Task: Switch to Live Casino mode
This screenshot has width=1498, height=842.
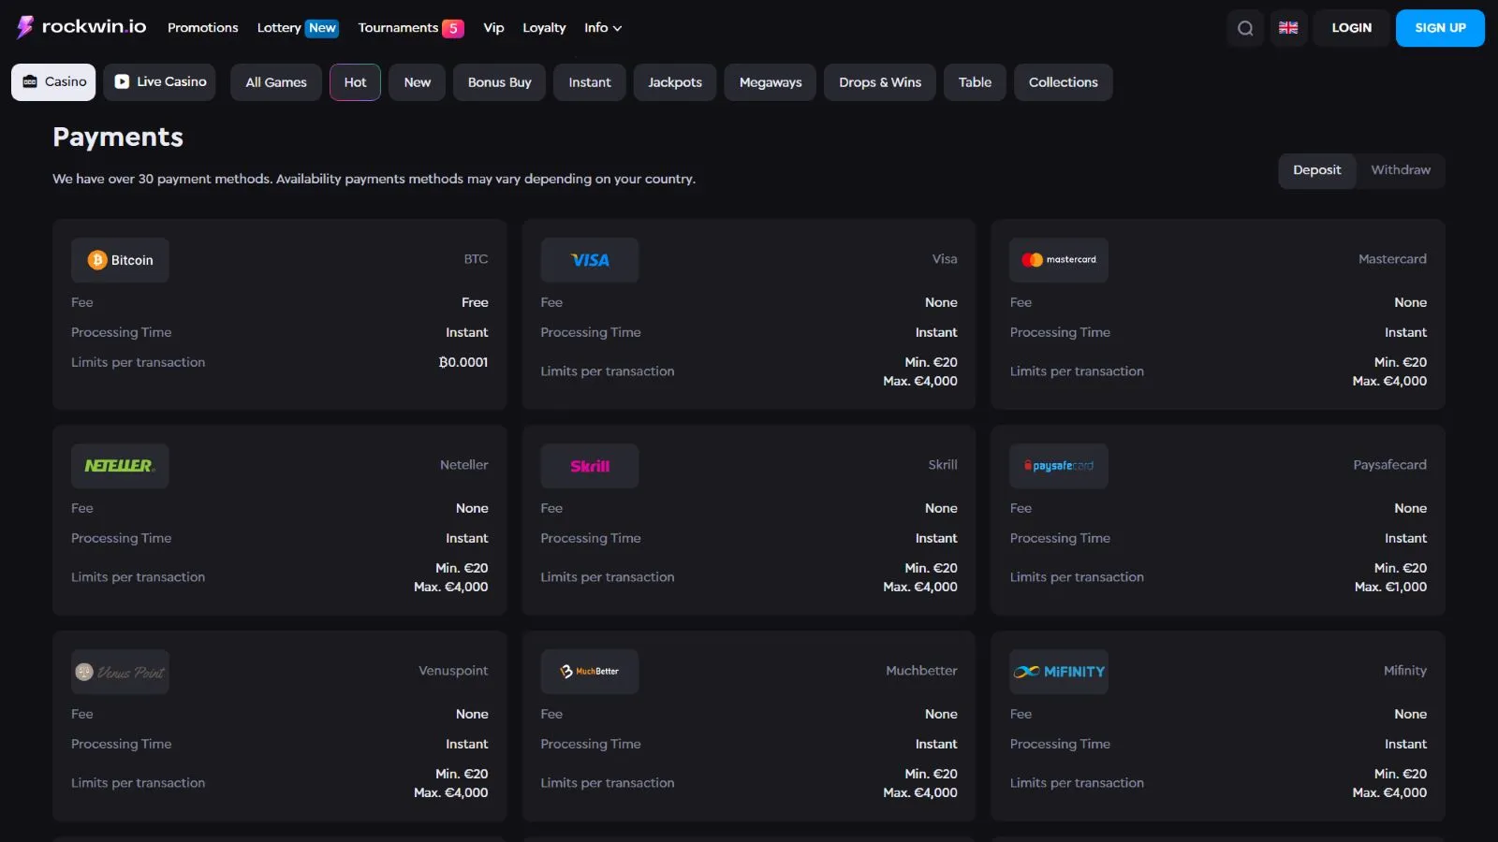Action: point(160,82)
